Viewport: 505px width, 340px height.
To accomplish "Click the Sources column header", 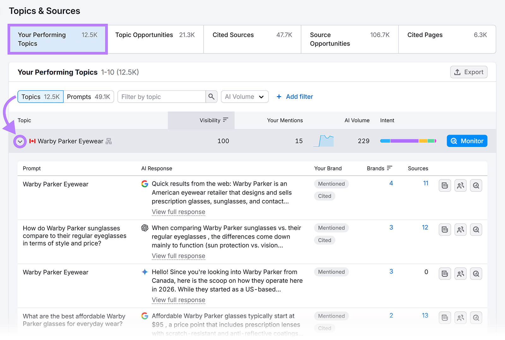I will [418, 168].
